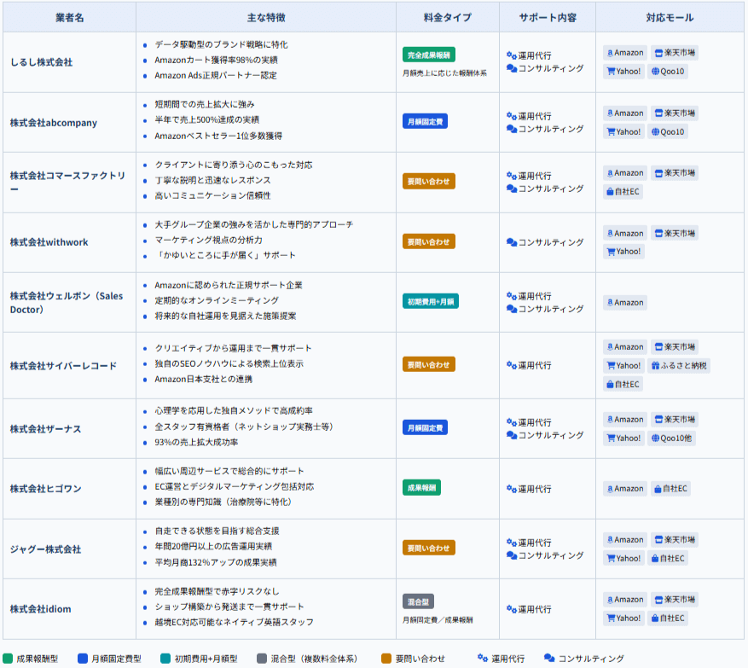Click the 運用代行 gear icon in legend
Image resolution: width=748 pixels, height=668 pixels.
coord(483,658)
